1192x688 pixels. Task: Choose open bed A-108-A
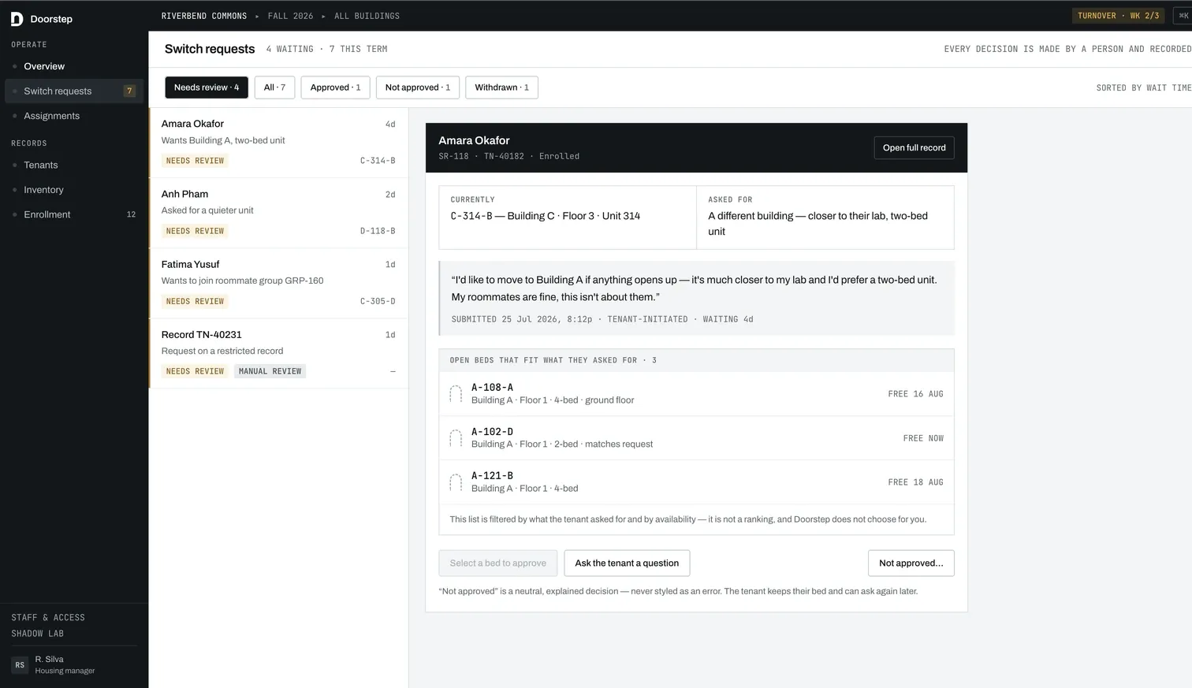click(x=696, y=394)
